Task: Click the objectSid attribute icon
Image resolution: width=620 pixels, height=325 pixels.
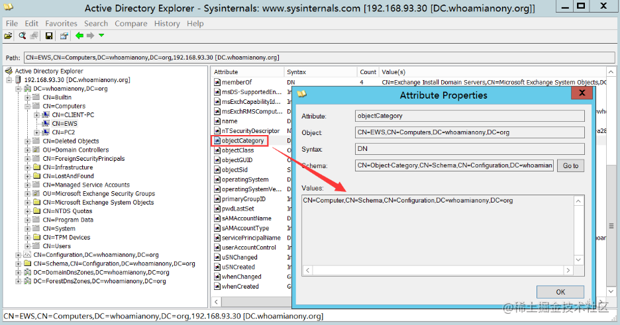Action: [x=217, y=170]
